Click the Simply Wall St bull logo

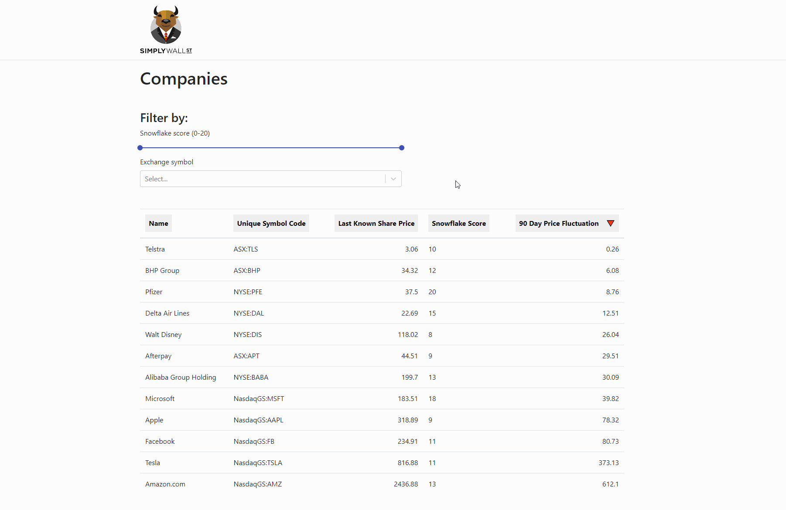pos(166,25)
